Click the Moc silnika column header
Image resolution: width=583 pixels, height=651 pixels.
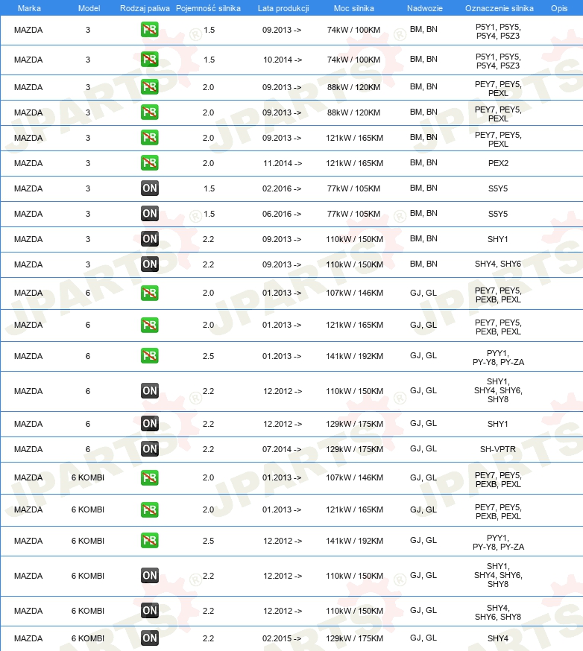(x=354, y=8)
